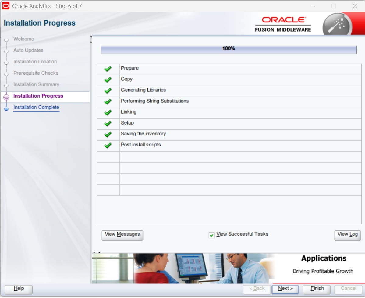Click the green checkmark beside Linking

tap(108, 113)
